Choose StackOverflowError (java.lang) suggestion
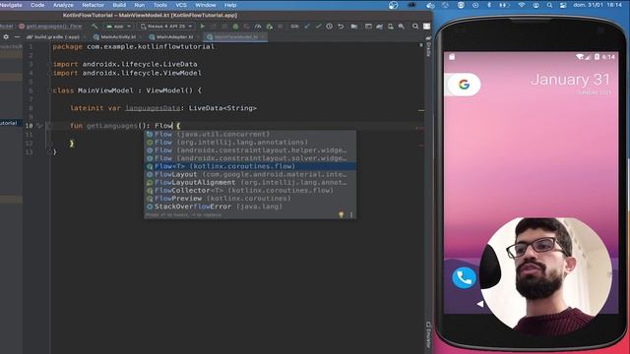630x354 pixels. click(x=250, y=206)
